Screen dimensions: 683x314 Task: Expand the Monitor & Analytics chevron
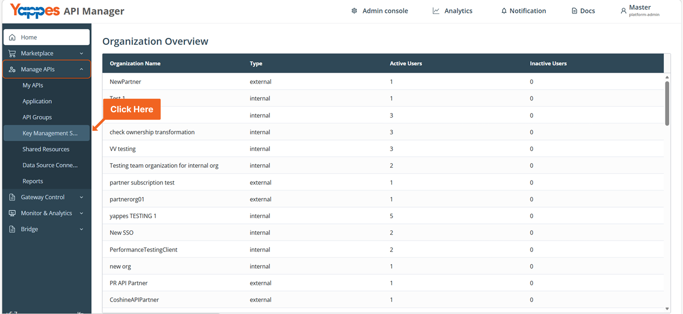click(x=81, y=213)
